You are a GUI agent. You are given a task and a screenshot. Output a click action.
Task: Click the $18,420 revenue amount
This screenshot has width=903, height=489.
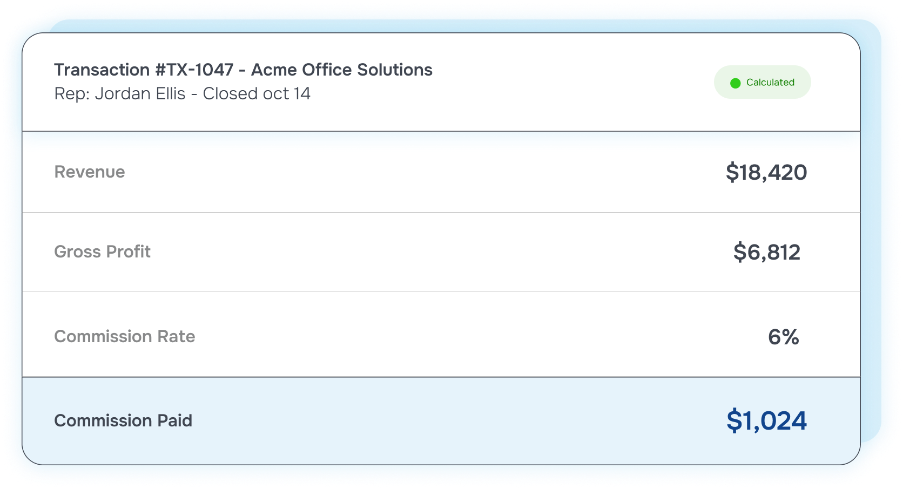pyautogui.click(x=766, y=172)
